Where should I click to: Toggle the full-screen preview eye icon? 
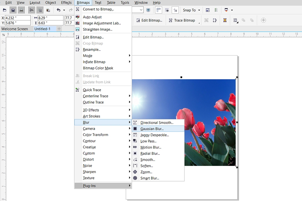tap(166, 10)
